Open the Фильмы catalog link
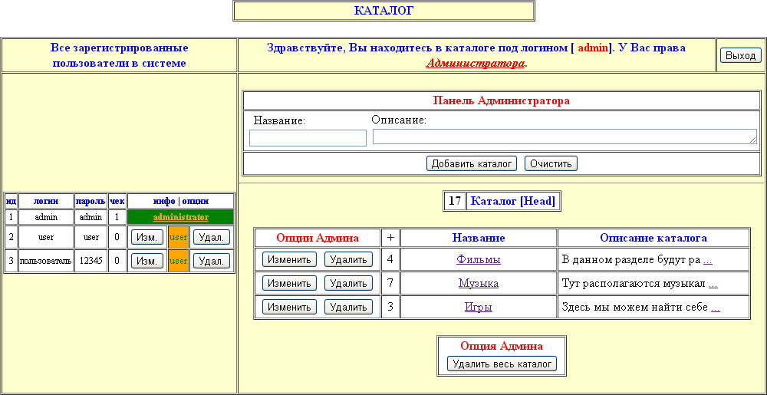Image resolution: width=767 pixels, height=395 pixels. pyautogui.click(x=479, y=260)
